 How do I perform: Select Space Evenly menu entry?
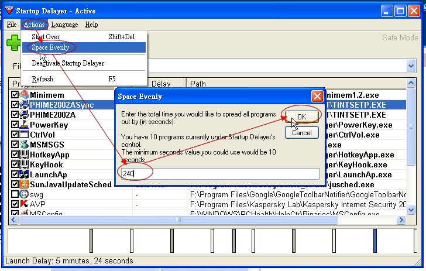click(84, 47)
